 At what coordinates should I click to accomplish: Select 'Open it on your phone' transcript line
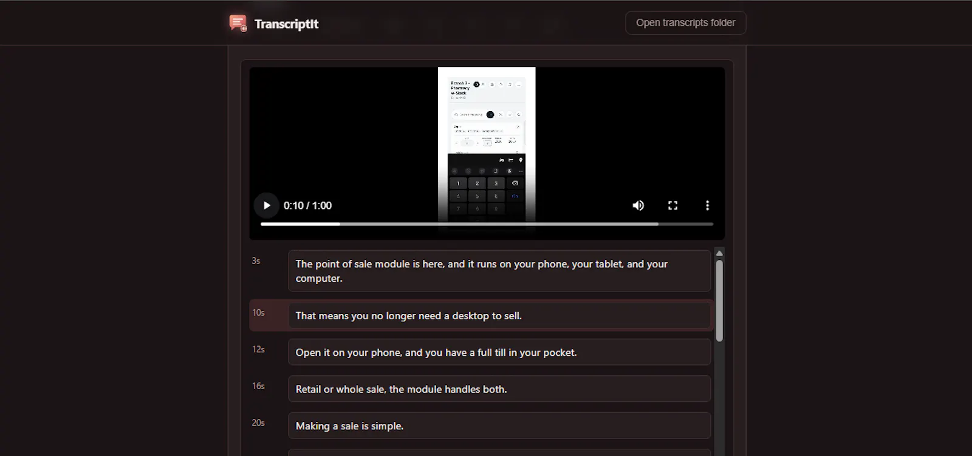tap(499, 352)
